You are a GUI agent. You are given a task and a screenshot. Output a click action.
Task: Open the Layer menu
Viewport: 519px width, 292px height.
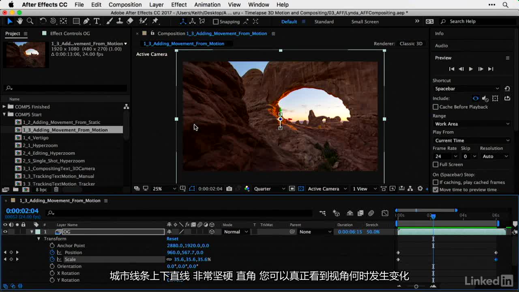coord(156,4)
